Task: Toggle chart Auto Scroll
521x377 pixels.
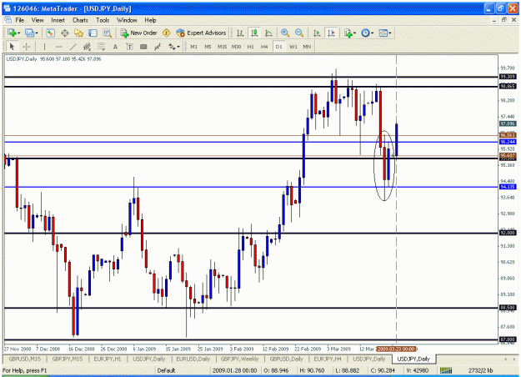Action: click(x=317, y=33)
